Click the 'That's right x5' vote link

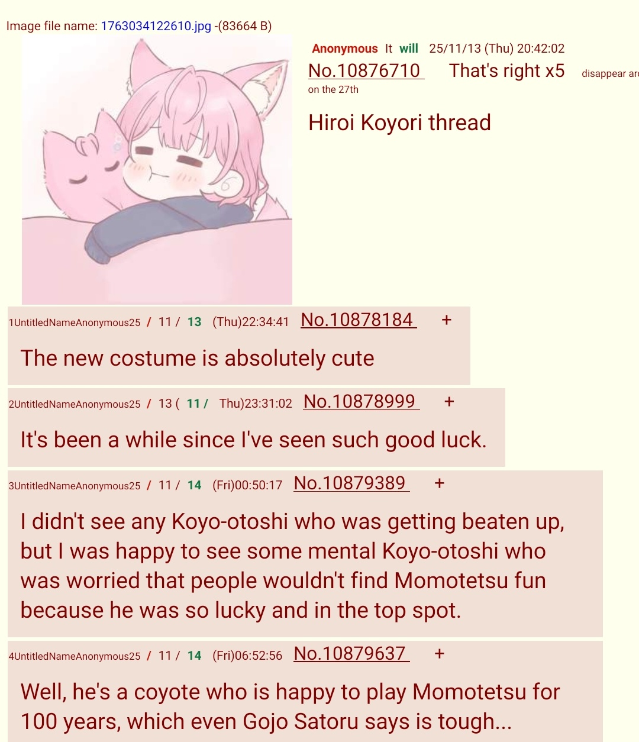click(506, 70)
